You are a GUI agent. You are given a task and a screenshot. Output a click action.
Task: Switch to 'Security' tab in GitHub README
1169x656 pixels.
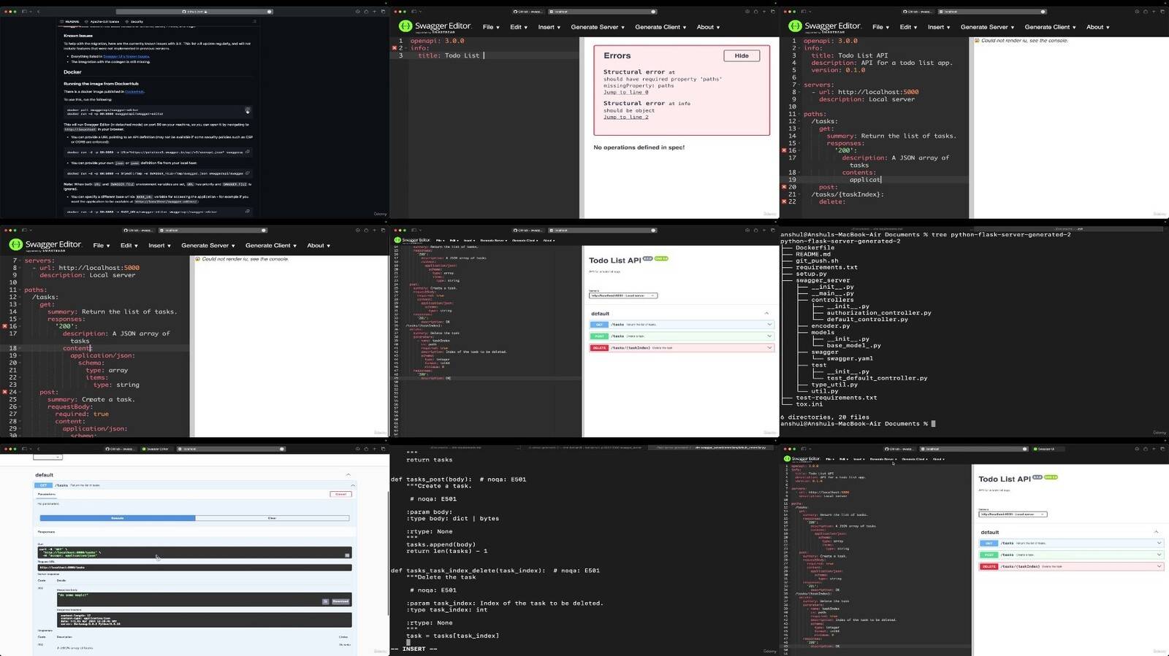(x=135, y=22)
